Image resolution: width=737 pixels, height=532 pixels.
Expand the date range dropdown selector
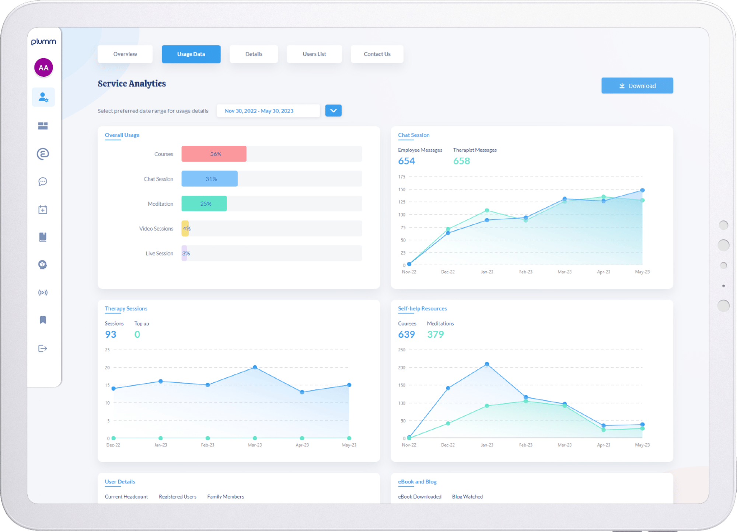pyautogui.click(x=333, y=110)
